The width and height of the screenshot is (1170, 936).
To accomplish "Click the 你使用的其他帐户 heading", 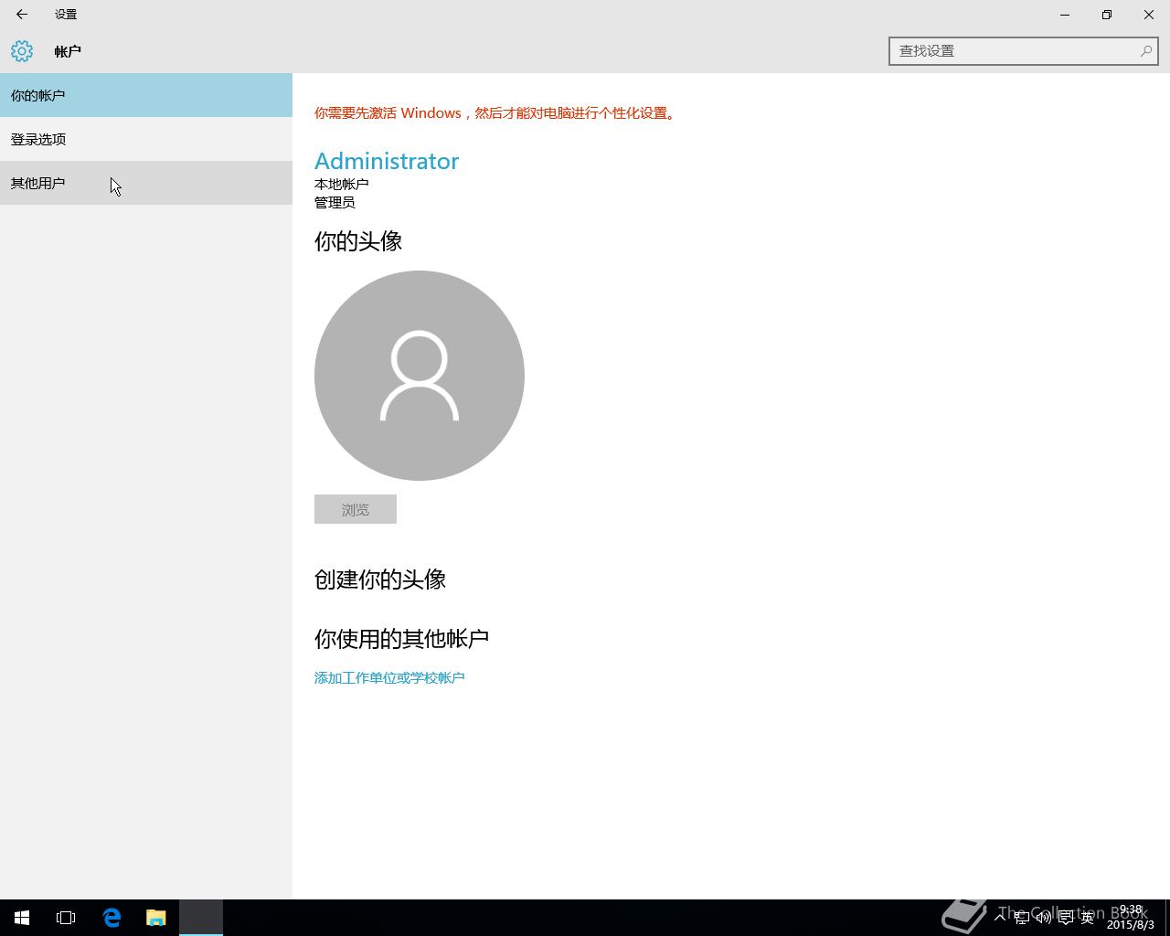I will [x=402, y=639].
